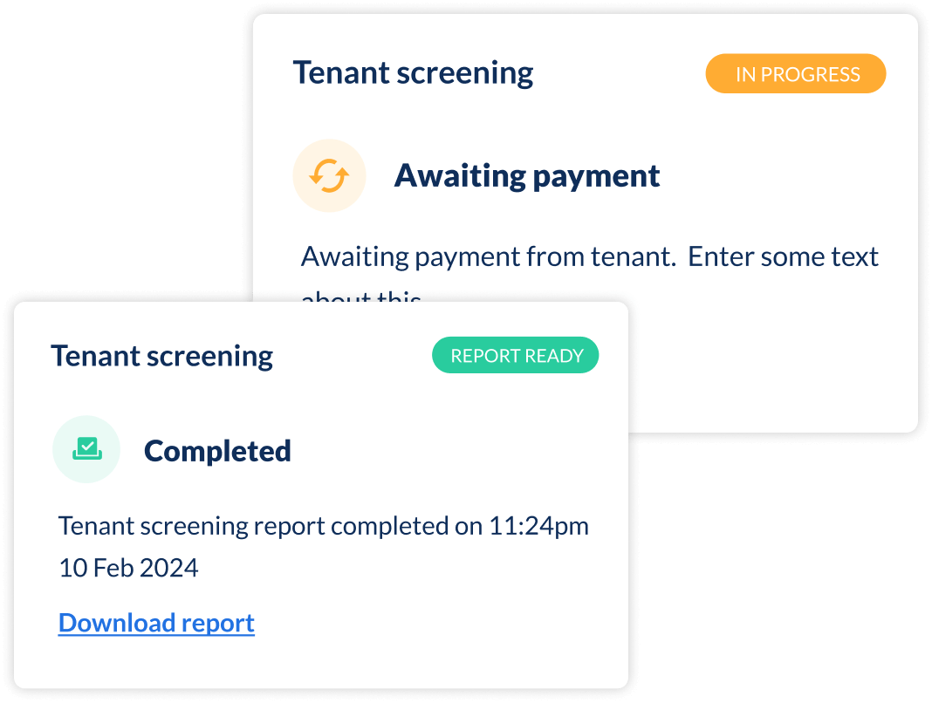Image resolution: width=932 pixels, height=703 pixels.
Task: Click the partially hidden 'about this' text
Action: click(361, 296)
